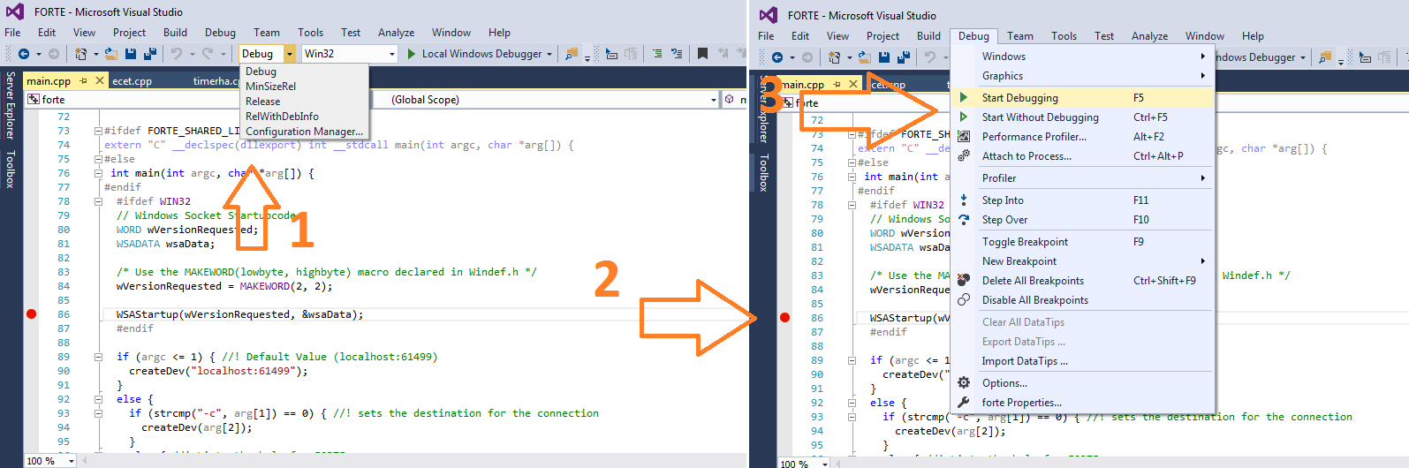1409x468 pixels.
Task: Select Release from configuration list
Action: click(x=262, y=102)
